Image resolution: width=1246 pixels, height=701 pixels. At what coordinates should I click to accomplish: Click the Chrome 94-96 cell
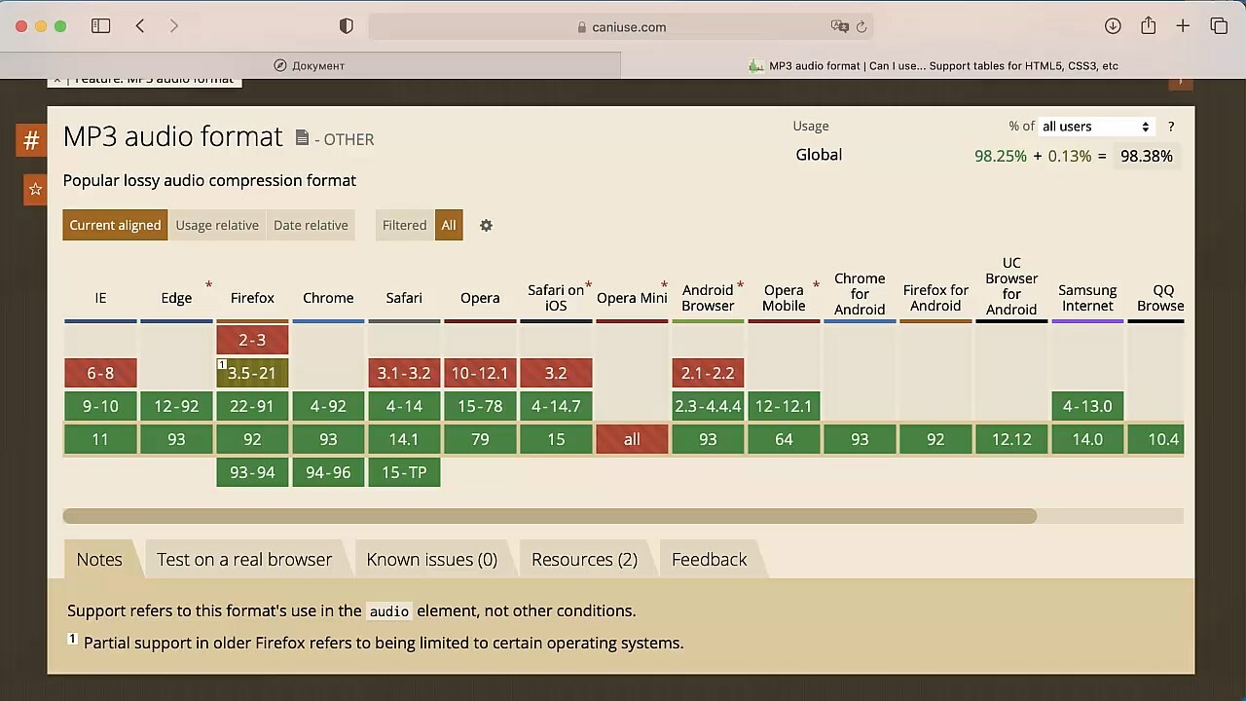(328, 472)
